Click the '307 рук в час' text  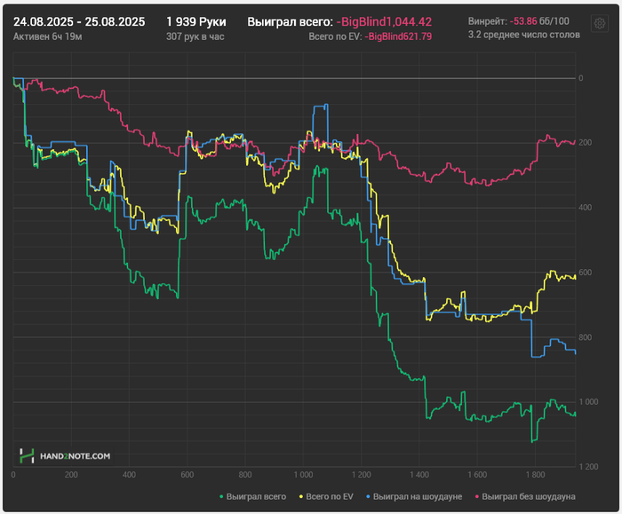point(195,37)
